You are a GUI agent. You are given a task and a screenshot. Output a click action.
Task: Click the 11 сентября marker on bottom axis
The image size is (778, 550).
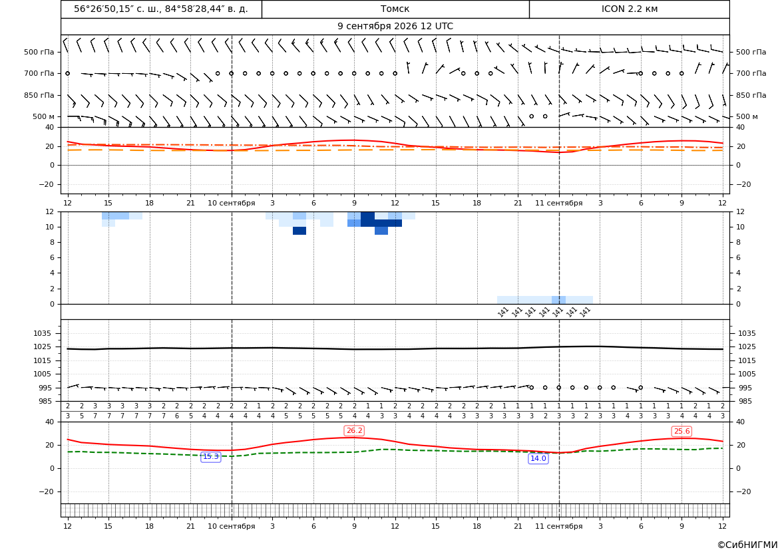coord(558,526)
